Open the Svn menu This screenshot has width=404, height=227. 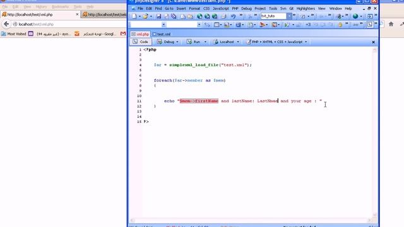pyautogui.click(x=283, y=8)
